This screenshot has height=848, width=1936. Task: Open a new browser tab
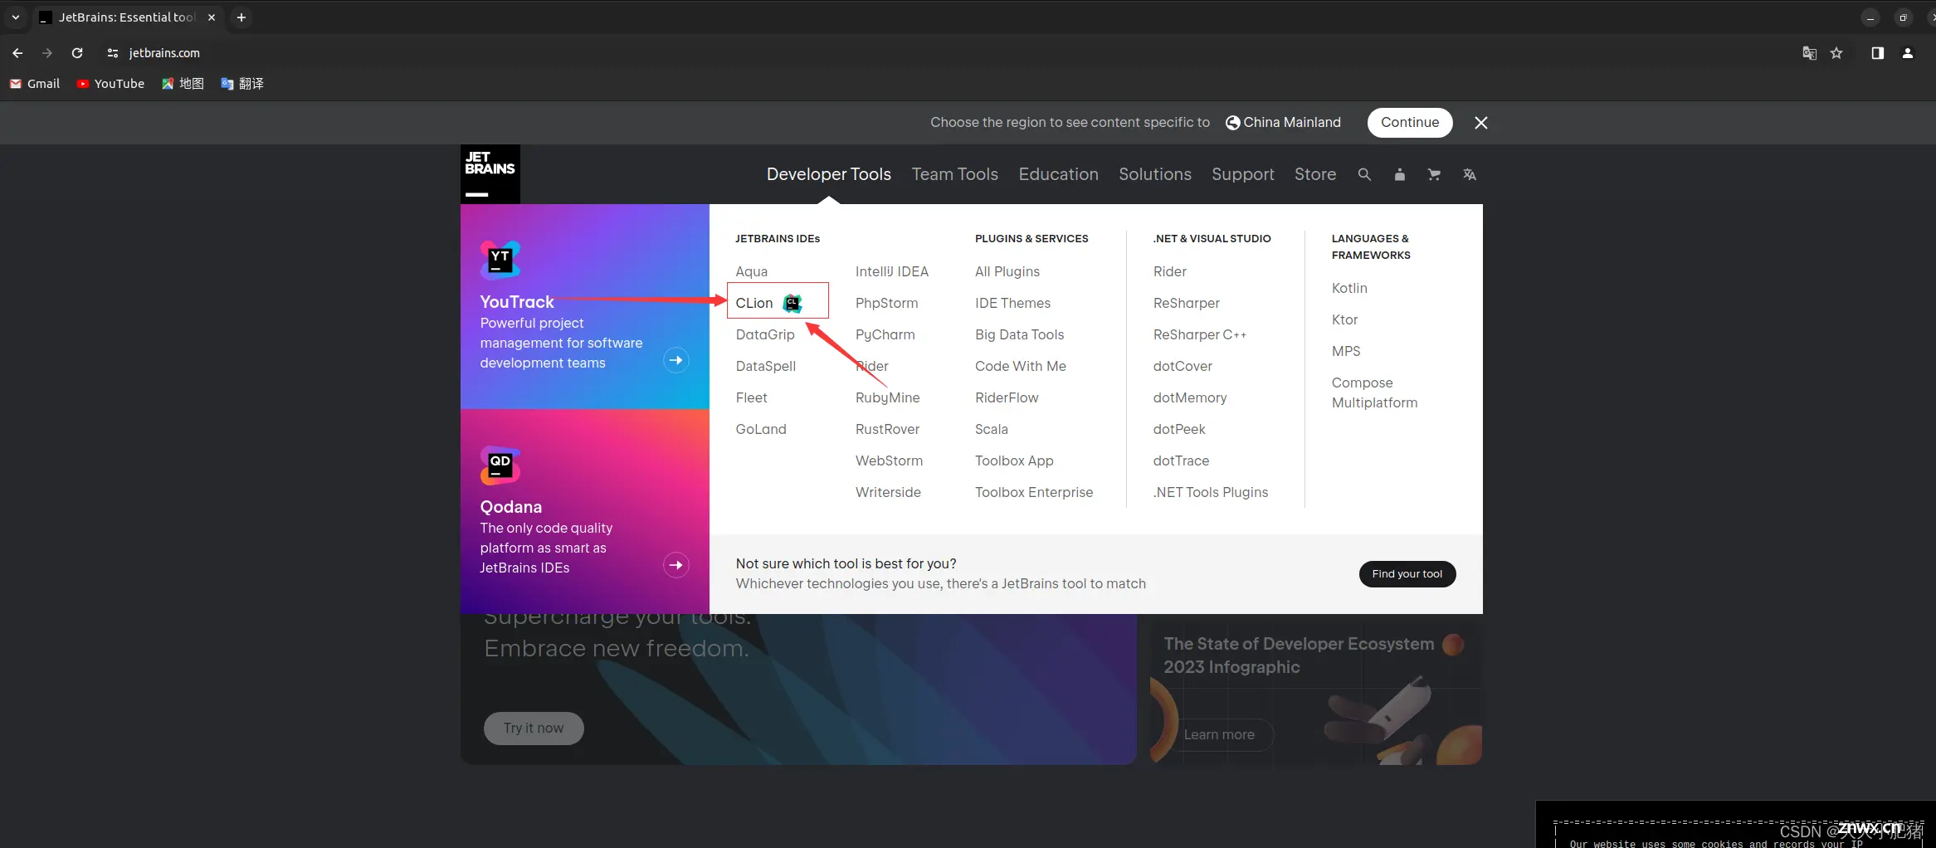(x=241, y=17)
